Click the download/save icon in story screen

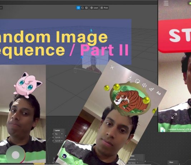130,77
